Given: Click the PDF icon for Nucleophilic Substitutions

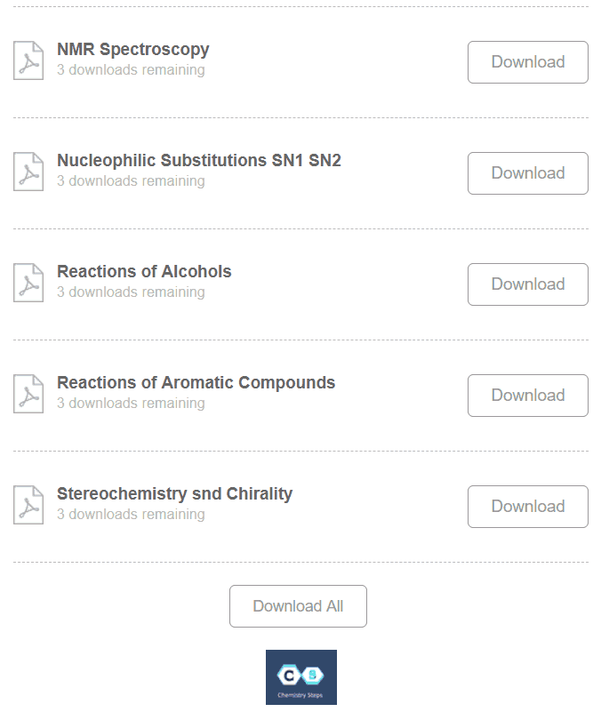Looking at the screenshot, I should 28,172.
